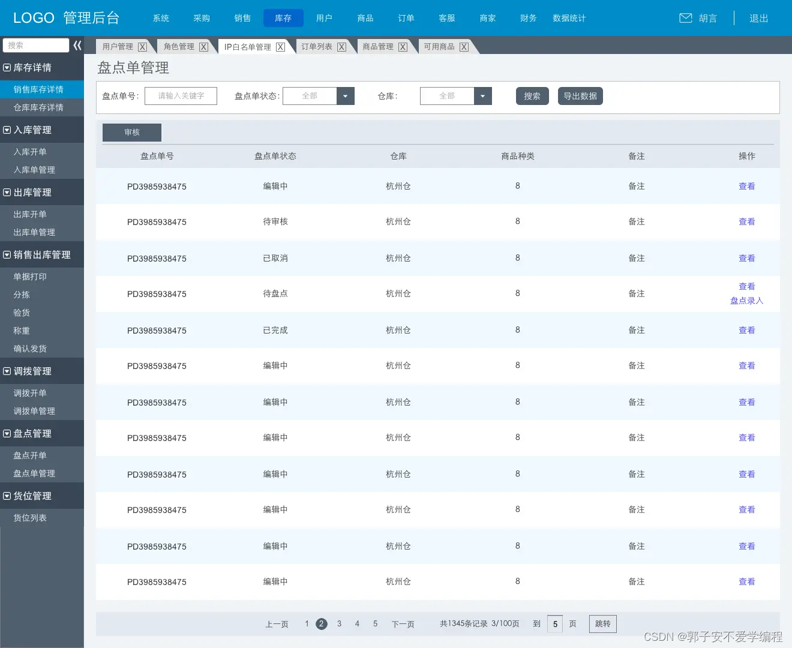The image size is (792, 648).
Task: Collapse the 出库管理 sidebar section
Action: pos(7,193)
